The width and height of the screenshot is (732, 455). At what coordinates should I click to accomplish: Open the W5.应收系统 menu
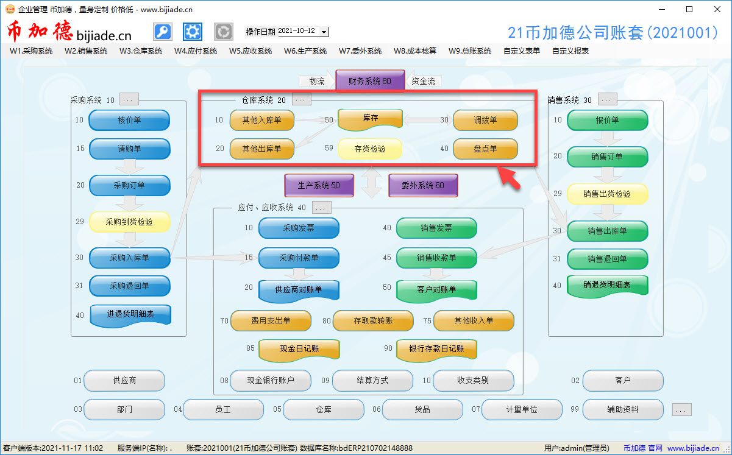pyautogui.click(x=251, y=51)
